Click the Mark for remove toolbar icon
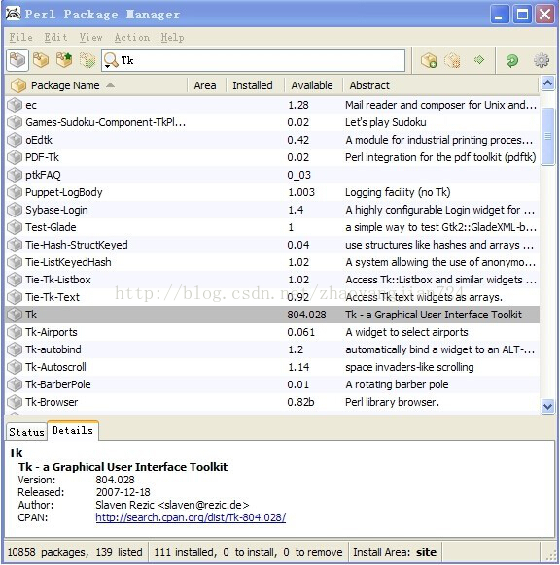This screenshot has height=565, width=560. pyautogui.click(x=452, y=60)
